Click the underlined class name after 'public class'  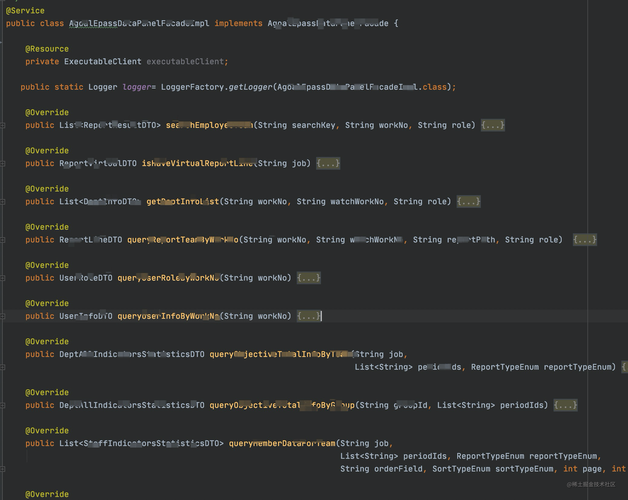point(139,23)
